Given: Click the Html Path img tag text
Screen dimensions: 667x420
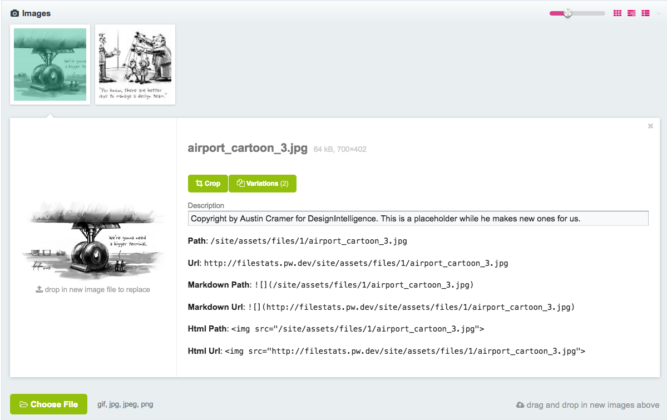Looking at the screenshot, I should point(358,329).
